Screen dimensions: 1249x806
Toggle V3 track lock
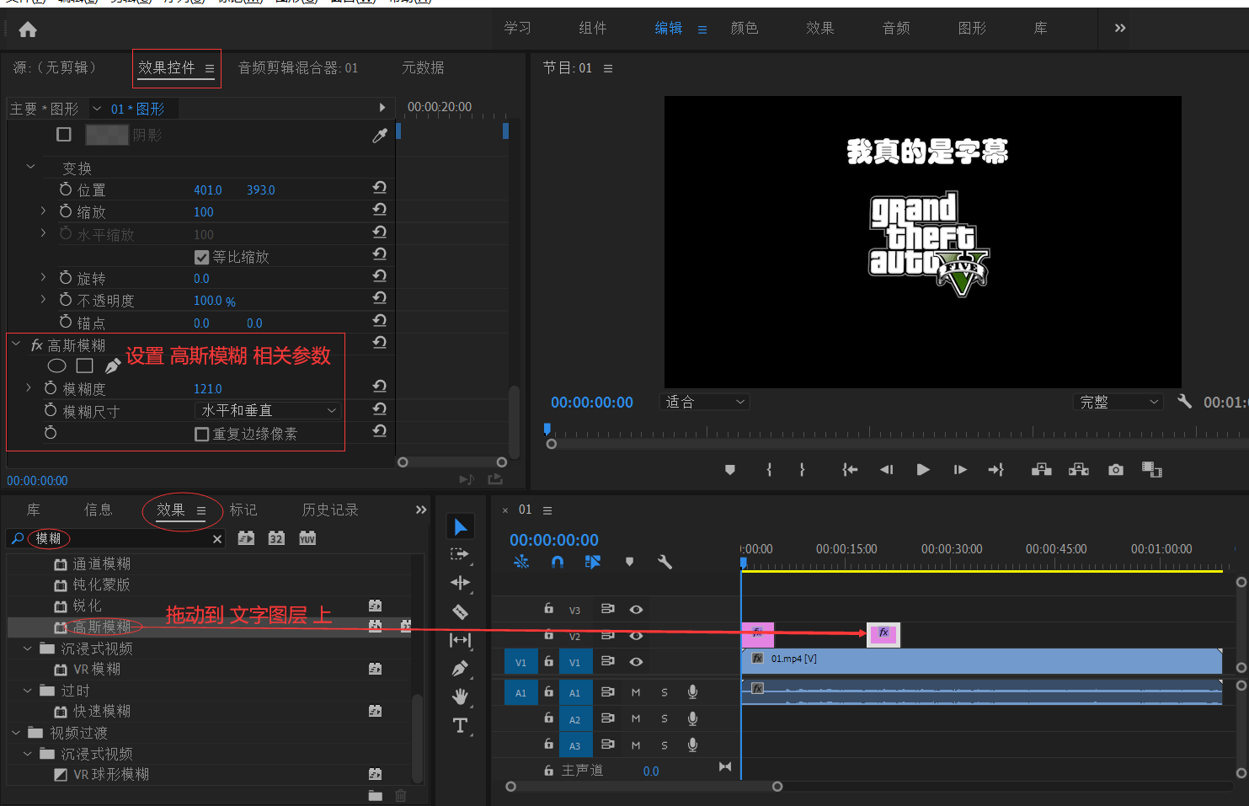click(x=549, y=609)
